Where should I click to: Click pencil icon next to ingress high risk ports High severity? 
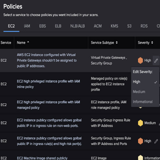[x=156, y=141]
